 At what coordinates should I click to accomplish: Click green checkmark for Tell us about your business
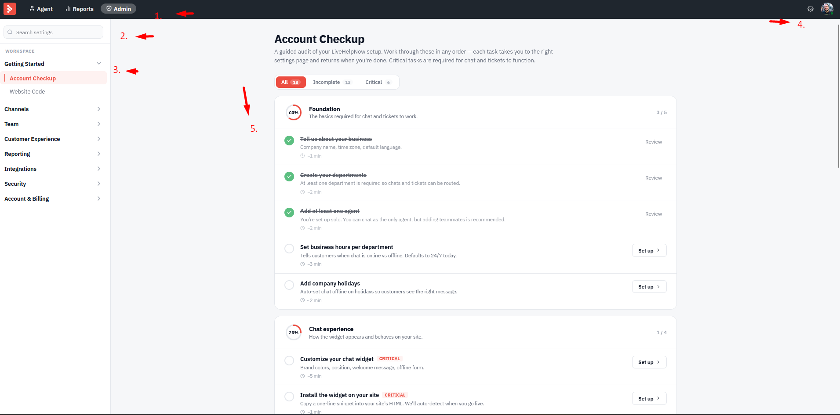coord(289,141)
